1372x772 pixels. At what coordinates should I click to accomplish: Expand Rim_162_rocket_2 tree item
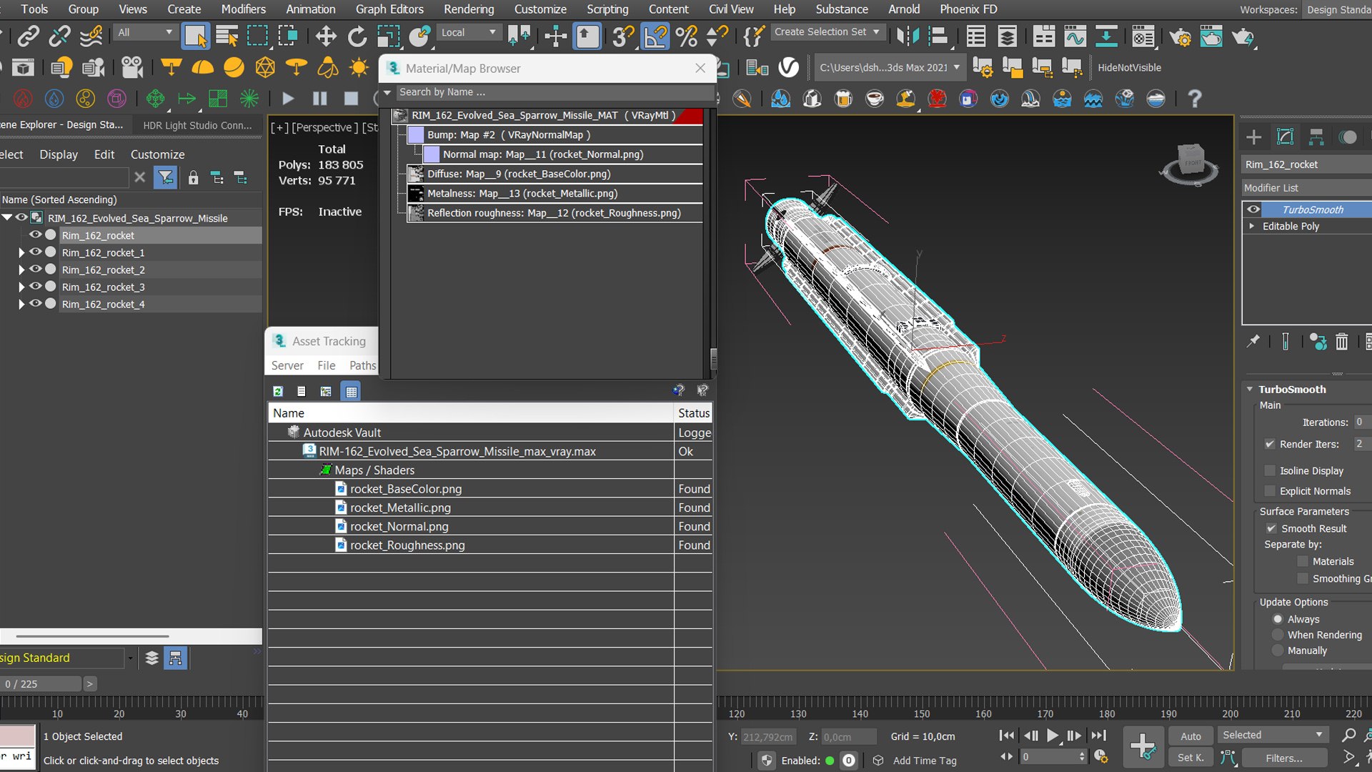[21, 269]
